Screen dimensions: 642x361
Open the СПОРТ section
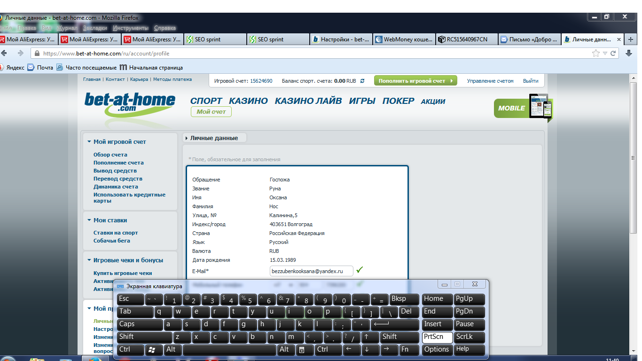point(206,101)
